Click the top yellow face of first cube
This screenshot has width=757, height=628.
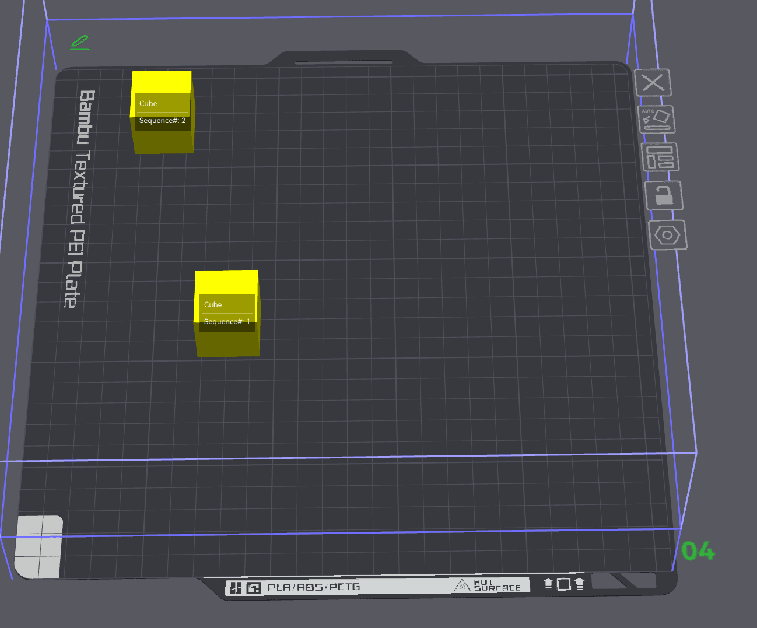pyautogui.click(x=227, y=282)
